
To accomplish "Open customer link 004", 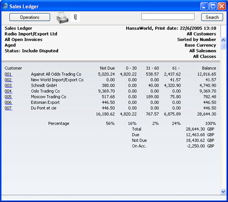I will pyautogui.click(x=8, y=91).
